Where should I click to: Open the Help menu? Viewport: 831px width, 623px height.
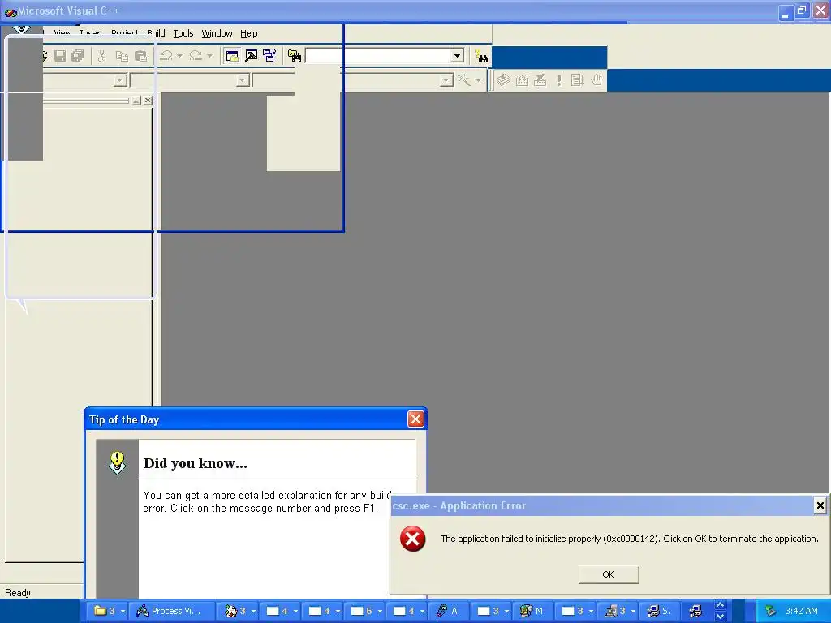coord(248,33)
